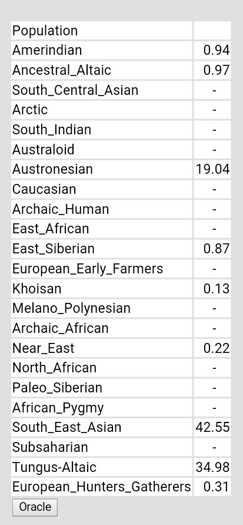
Task: Click the Amerindian row label
Action: pos(102,50)
